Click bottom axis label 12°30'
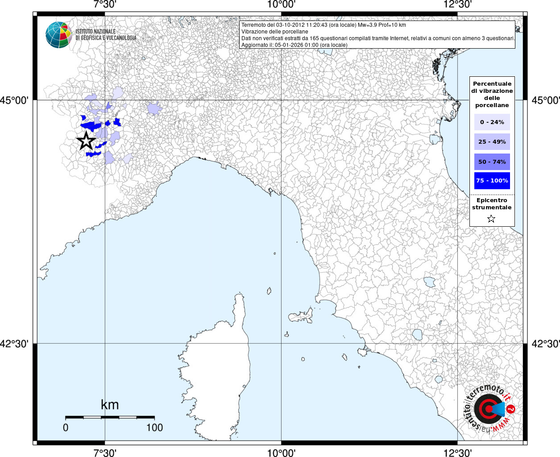The height and width of the screenshot is (457, 560). coord(457,453)
